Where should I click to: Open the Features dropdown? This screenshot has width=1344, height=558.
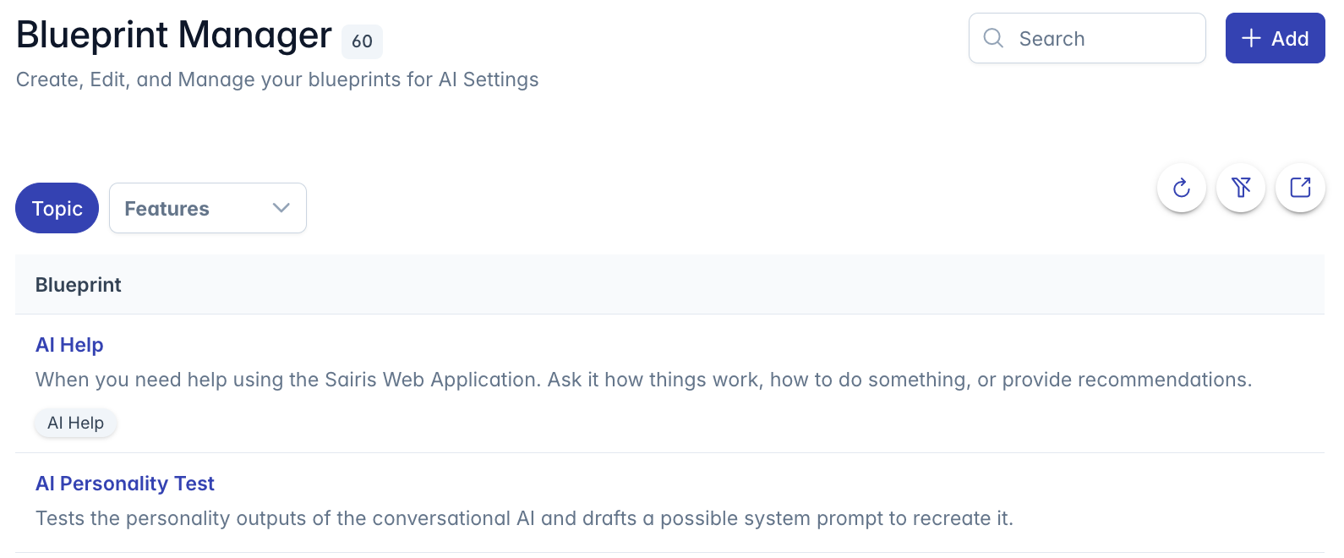click(x=208, y=208)
